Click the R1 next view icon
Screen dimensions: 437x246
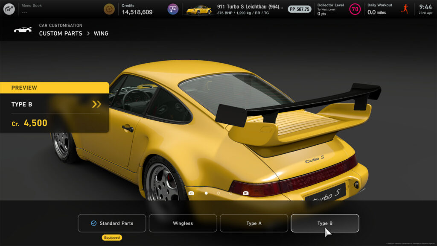(x=245, y=193)
